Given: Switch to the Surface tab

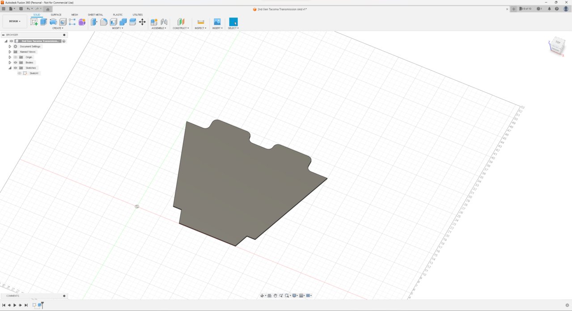Looking at the screenshot, I should (56, 15).
